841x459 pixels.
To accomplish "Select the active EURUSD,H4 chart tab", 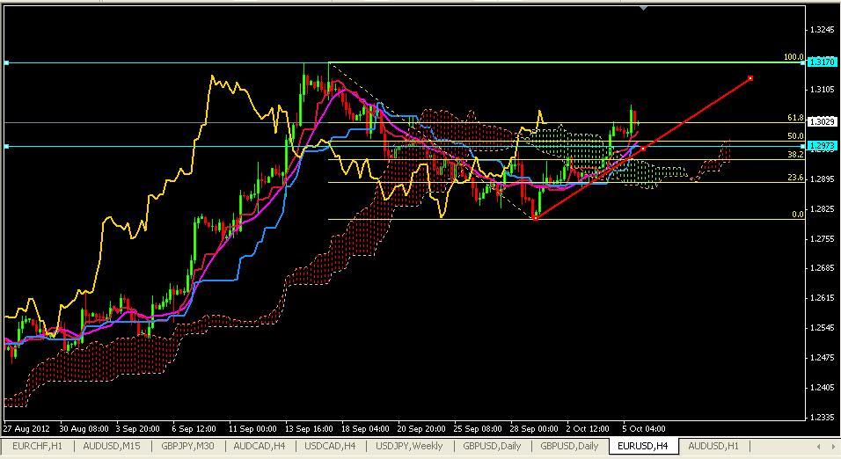I will 642,446.
